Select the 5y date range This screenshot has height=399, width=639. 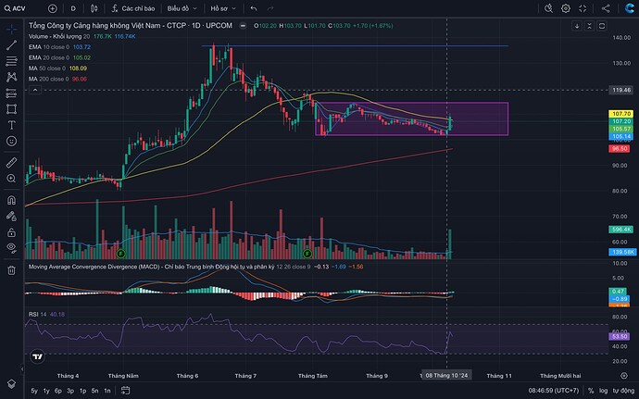(x=34, y=391)
